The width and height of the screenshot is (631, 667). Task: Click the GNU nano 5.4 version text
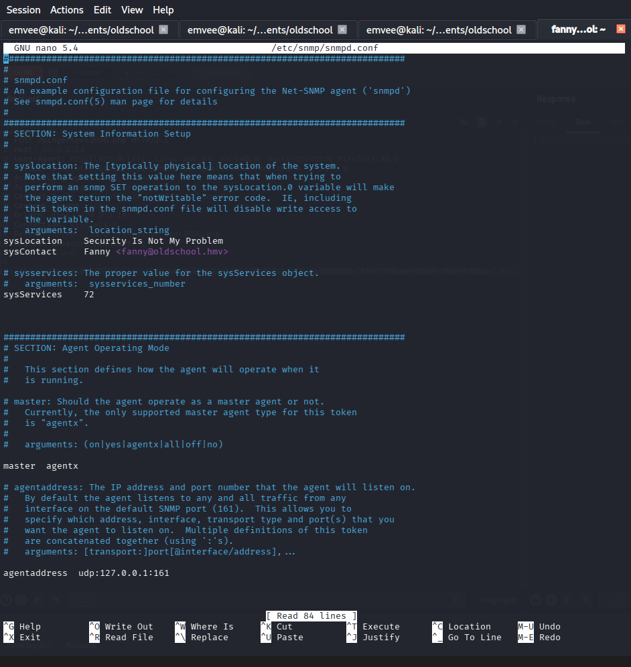46,48
